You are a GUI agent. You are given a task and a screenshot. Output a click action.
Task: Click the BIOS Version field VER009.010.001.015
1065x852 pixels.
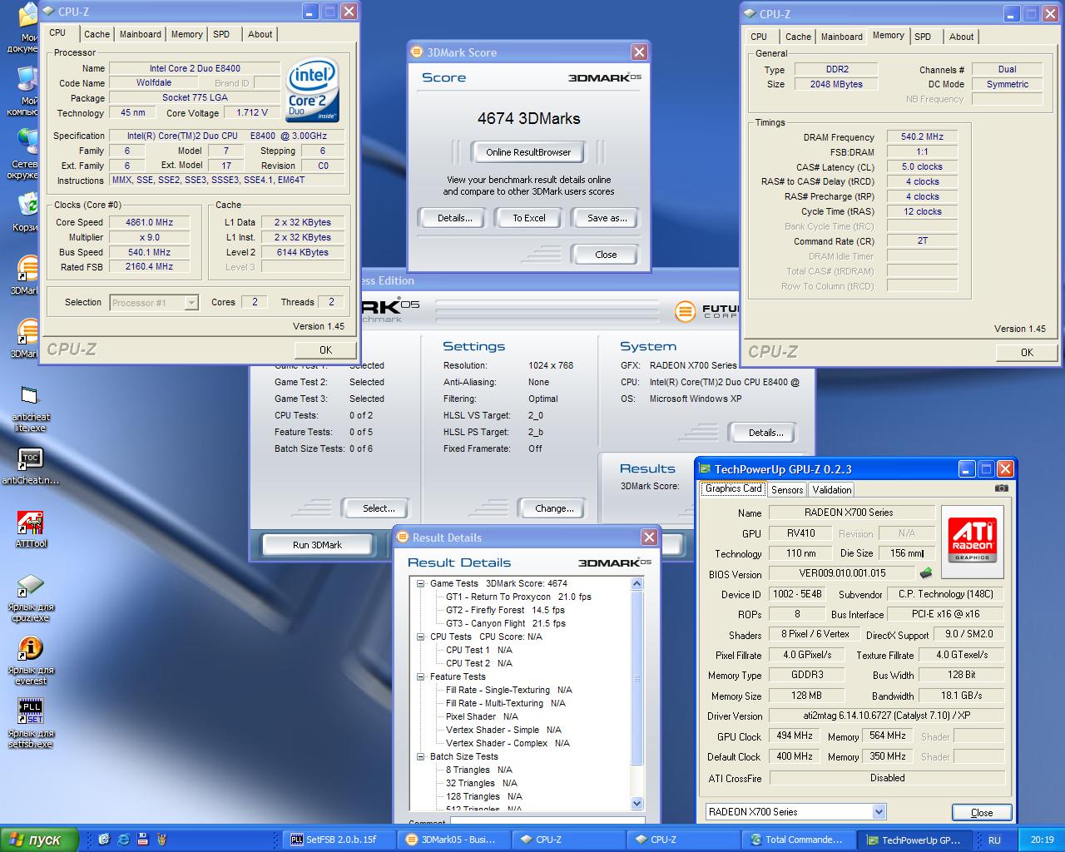[842, 573]
